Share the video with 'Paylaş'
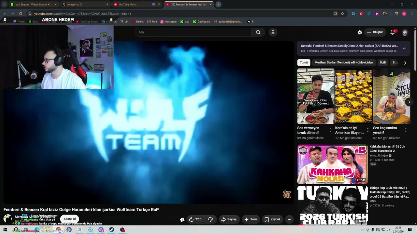The height and width of the screenshot is (234, 417). 229,219
